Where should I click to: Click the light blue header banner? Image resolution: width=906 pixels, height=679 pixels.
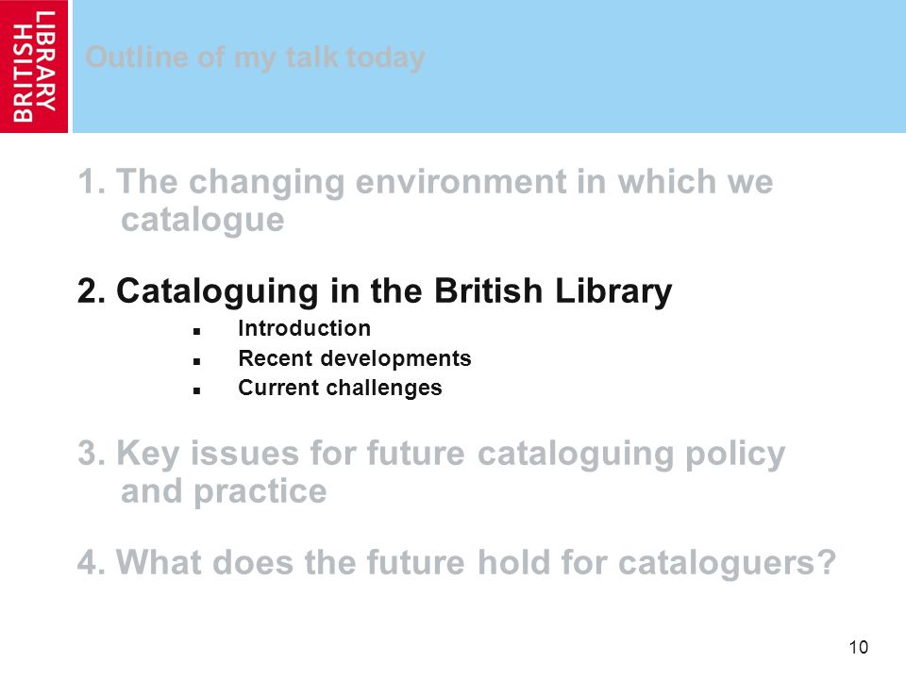click(x=489, y=66)
